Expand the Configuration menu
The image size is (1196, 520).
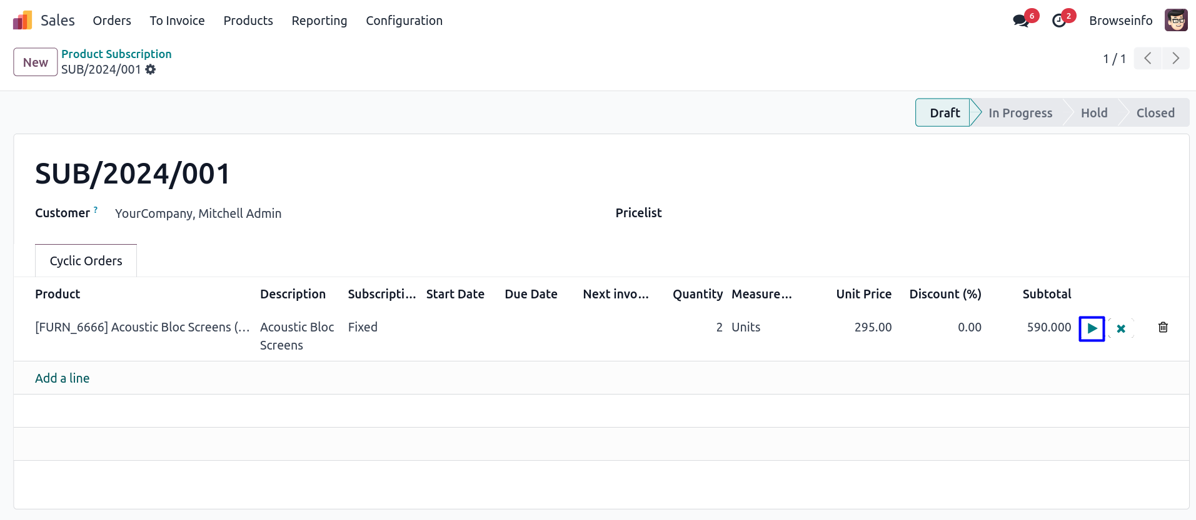click(x=404, y=21)
